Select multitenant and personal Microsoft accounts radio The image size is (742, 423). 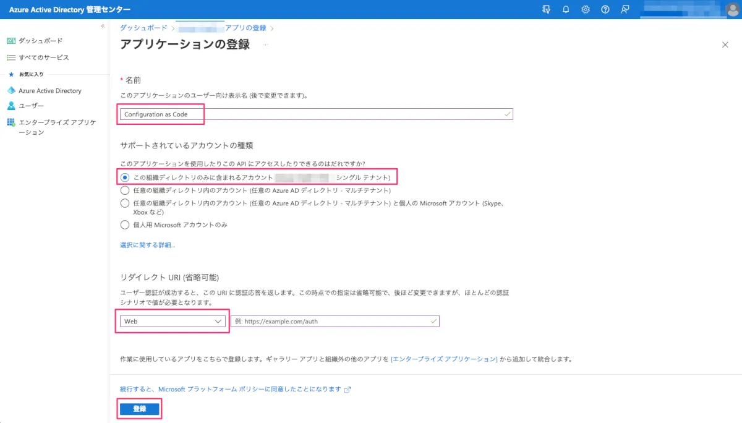point(125,202)
